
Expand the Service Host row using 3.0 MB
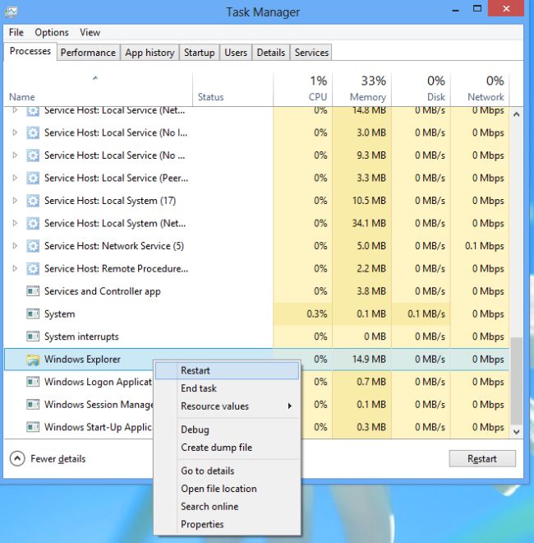15,132
